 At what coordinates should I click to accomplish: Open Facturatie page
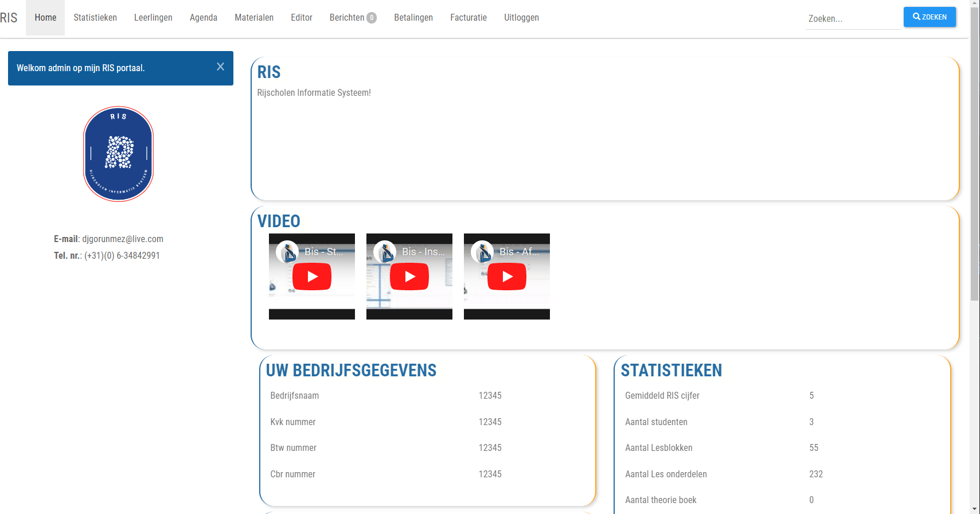point(468,18)
